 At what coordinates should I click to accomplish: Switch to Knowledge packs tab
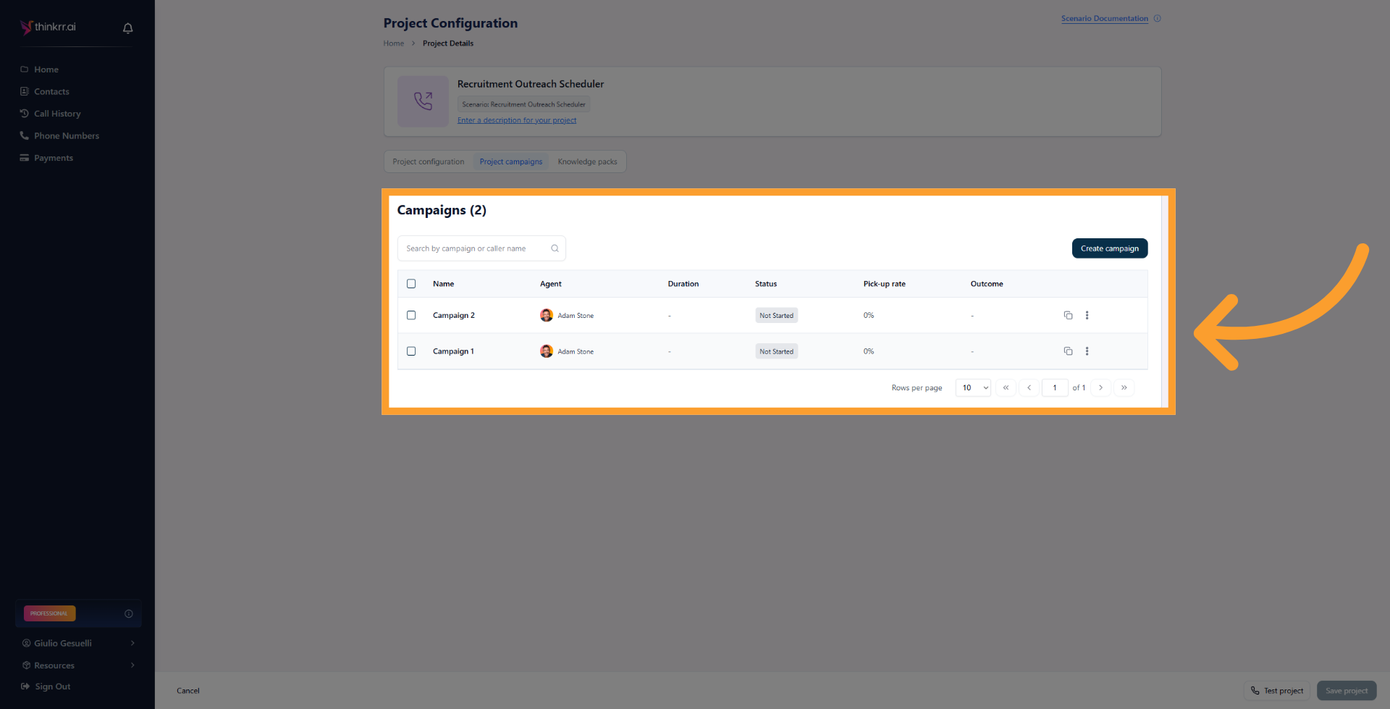coord(587,161)
